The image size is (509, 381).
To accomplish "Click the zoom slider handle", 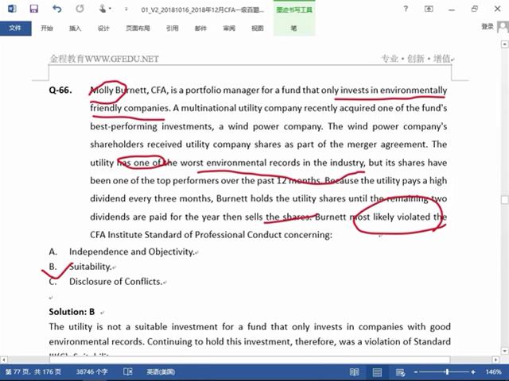I will 447,372.
